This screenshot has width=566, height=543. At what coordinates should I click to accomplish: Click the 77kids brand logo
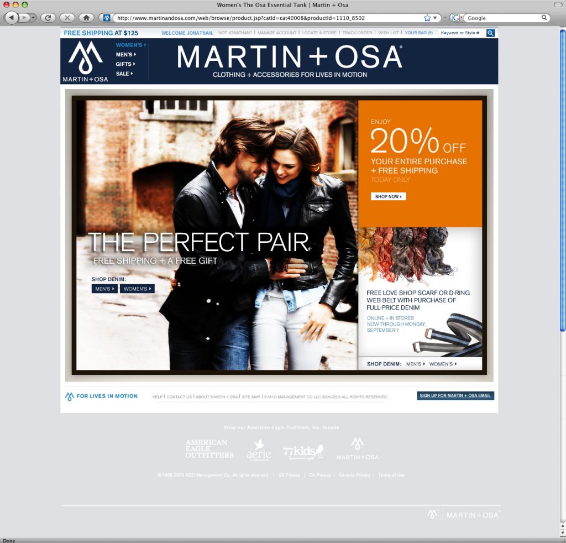tap(303, 452)
